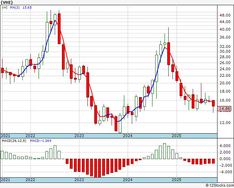
Task: Click 2021 on the MACD panel time axis
Action: pyautogui.click(x=6, y=180)
